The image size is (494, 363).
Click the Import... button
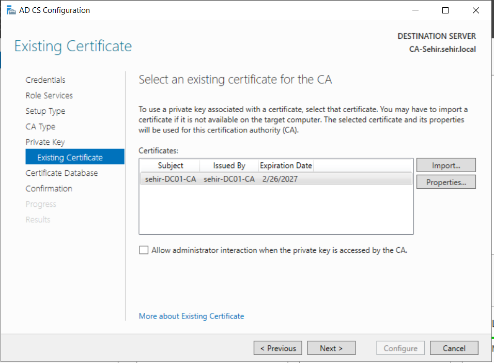pyautogui.click(x=446, y=165)
